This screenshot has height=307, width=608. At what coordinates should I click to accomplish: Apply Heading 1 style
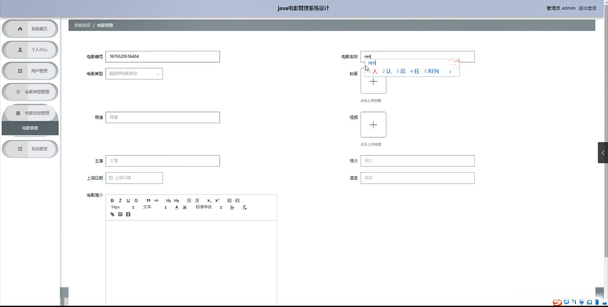(x=168, y=201)
